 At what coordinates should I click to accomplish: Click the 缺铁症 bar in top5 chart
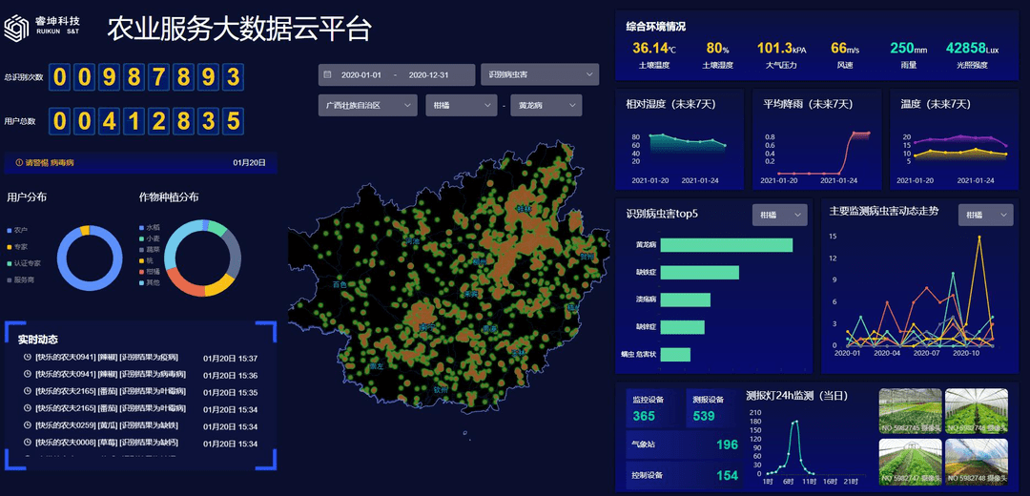pyautogui.click(x=700, y=272)
